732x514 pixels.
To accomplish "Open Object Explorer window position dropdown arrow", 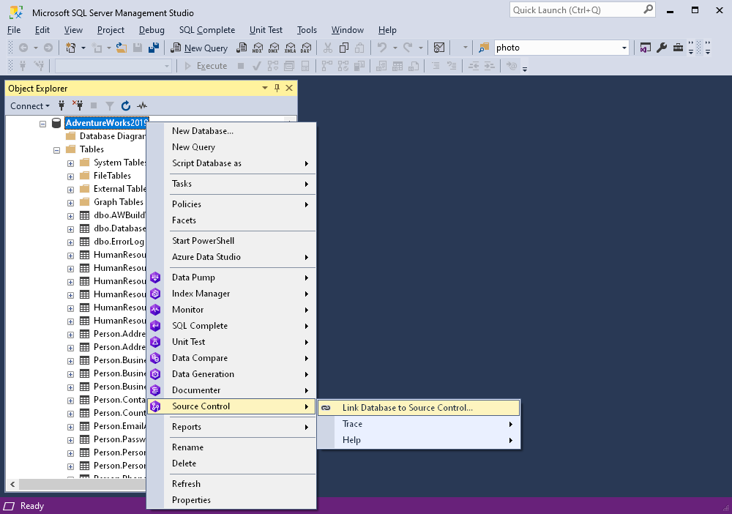I will 265,88.
